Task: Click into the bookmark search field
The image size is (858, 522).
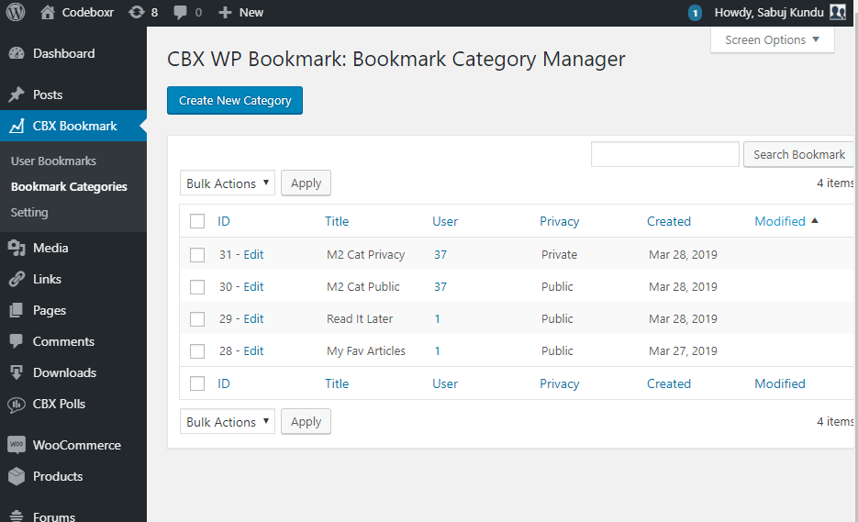Action: 664,154
